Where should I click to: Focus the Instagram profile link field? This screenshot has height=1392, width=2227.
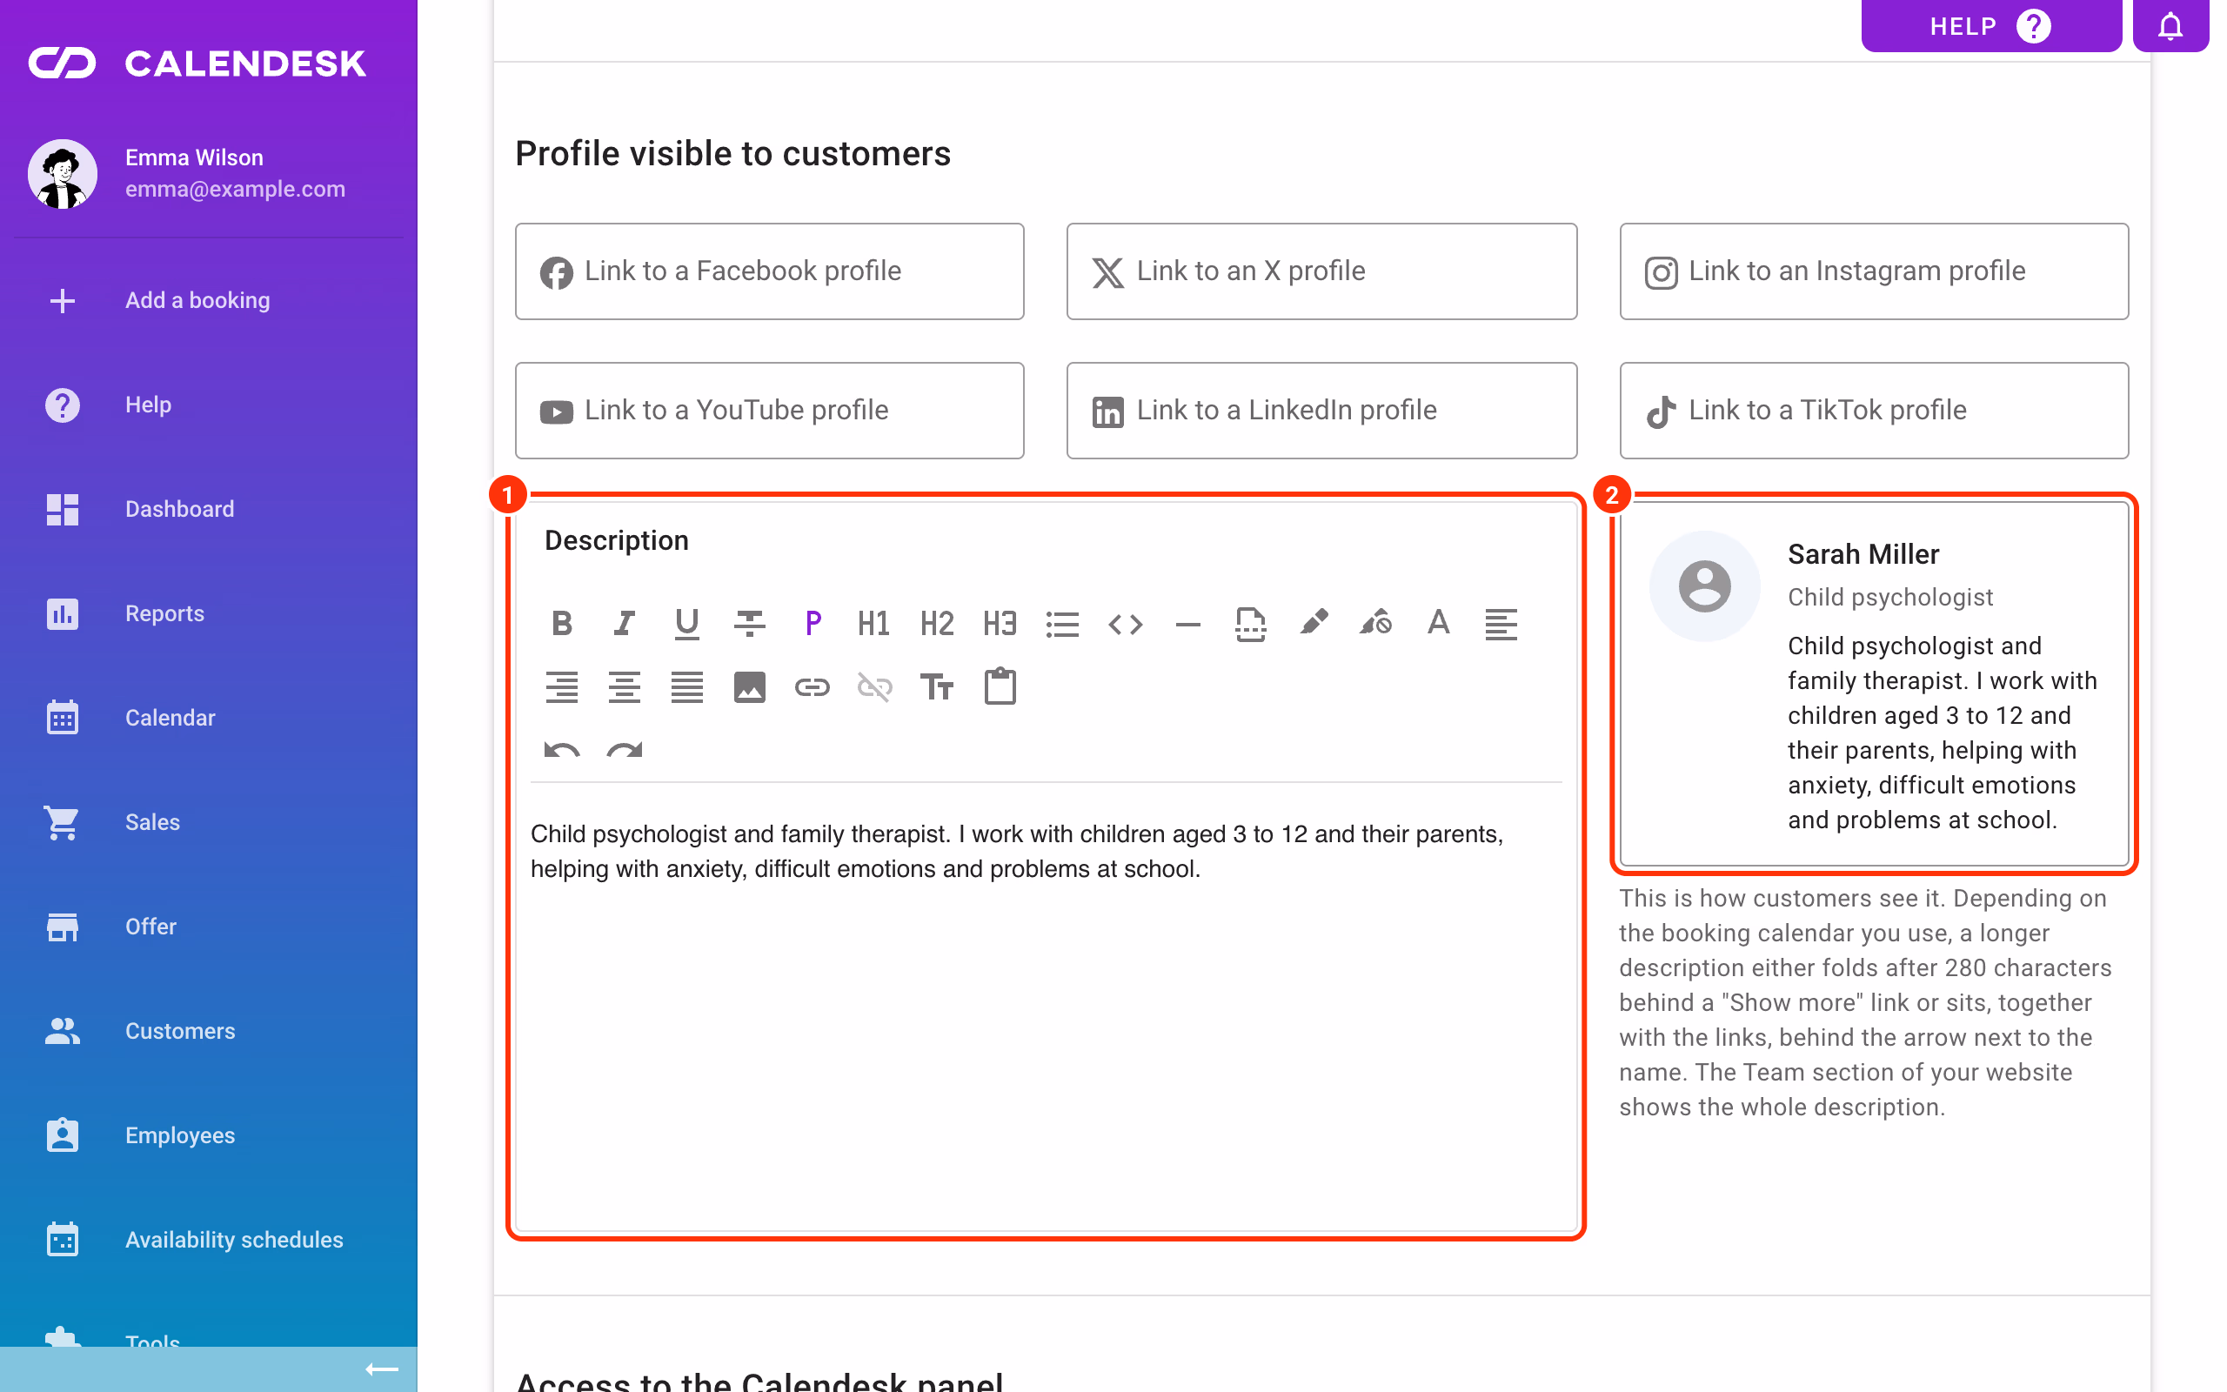coord(1874,271)
